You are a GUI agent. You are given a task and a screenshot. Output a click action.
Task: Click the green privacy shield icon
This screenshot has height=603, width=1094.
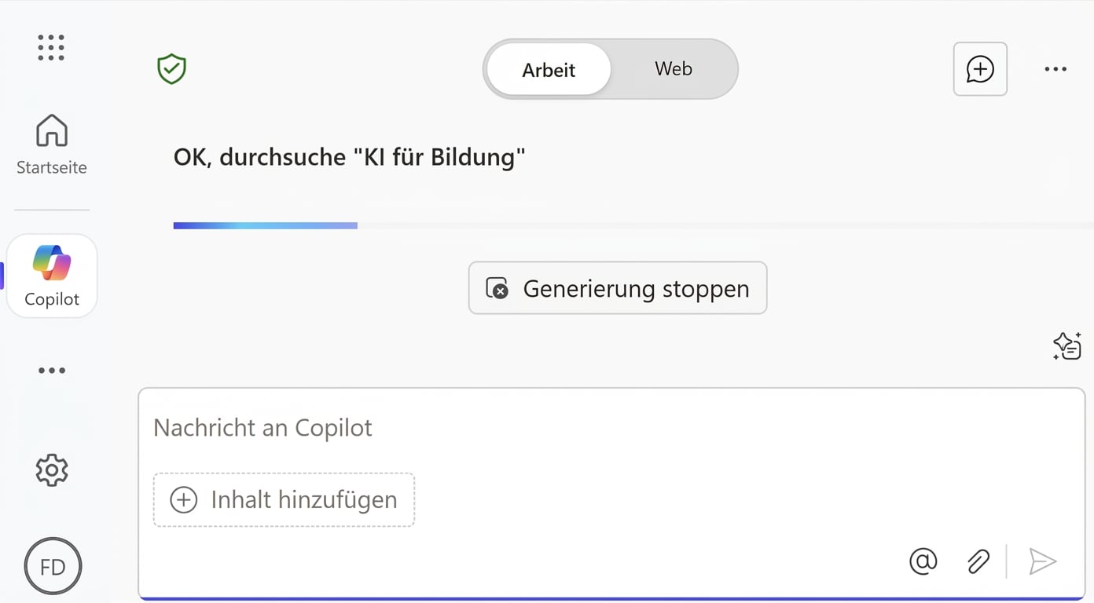(171, 68)
